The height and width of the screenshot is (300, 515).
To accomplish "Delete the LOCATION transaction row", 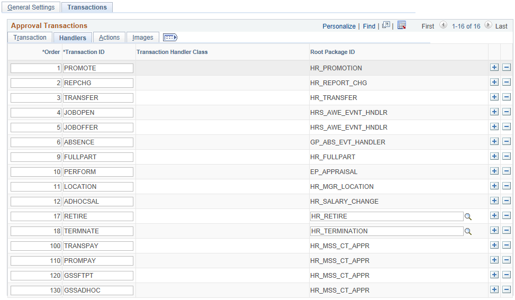I will [x=507, y=186].
